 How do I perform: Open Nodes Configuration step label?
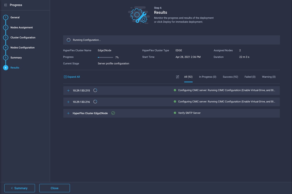click(x=23, y=48)
